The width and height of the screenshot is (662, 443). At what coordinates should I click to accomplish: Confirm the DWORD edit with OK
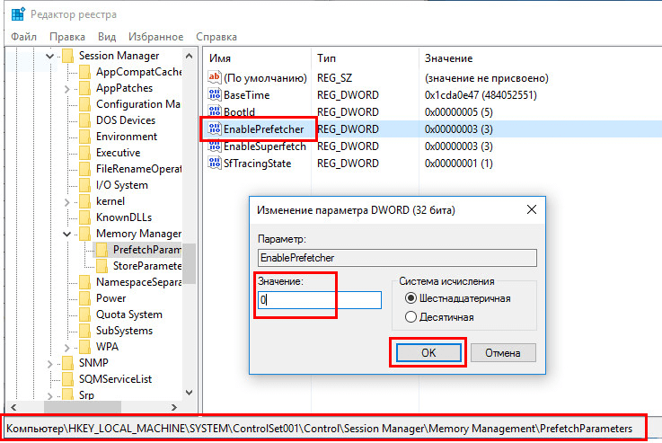pyautogui.click(x=428, y=352)
